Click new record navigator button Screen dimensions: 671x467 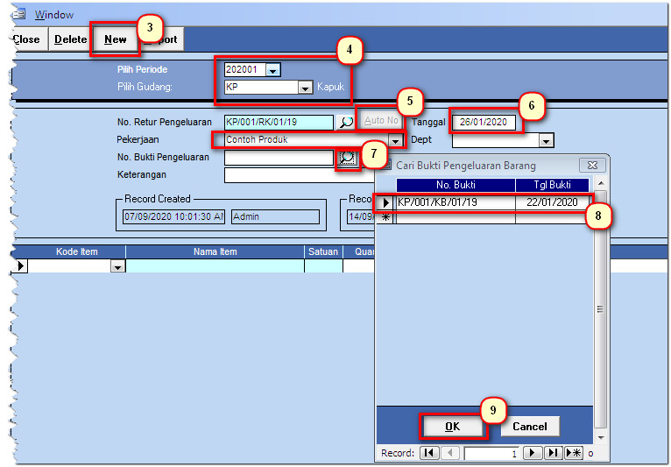point(573,453)
